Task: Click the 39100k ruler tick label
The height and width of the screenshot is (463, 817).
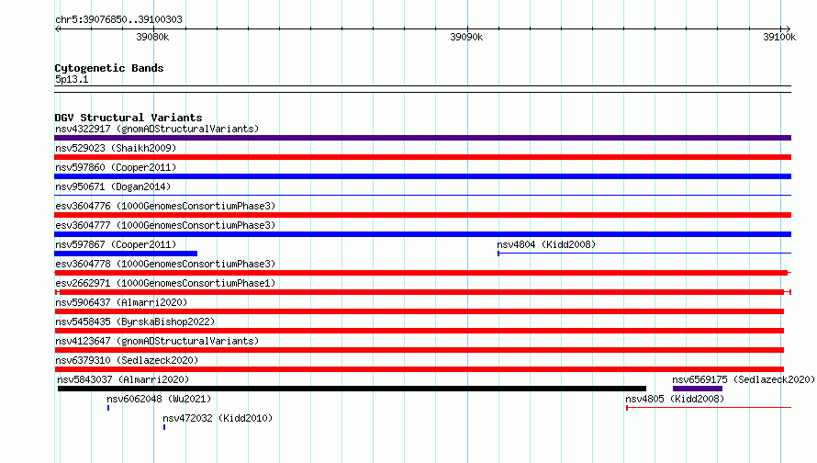Action: pyautogui.click(x=779, y=37)
